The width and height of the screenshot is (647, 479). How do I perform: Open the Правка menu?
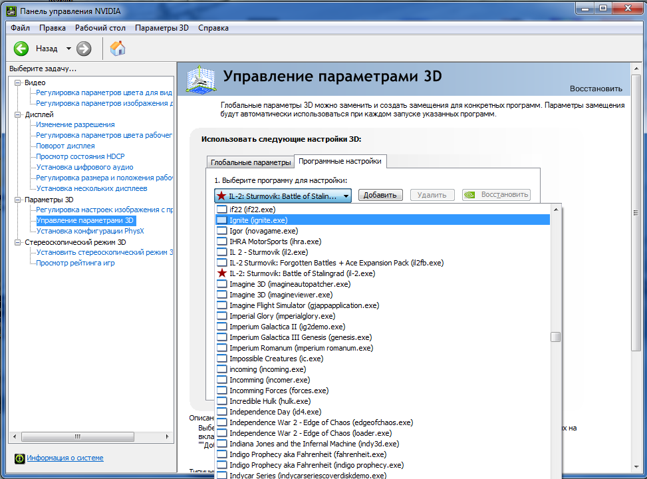coord(53,28)
